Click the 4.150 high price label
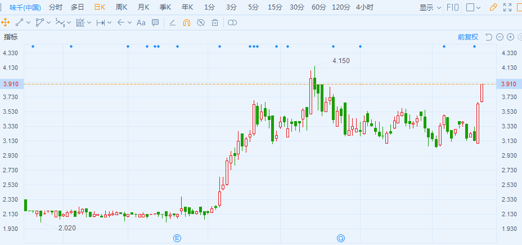522x245 pixels. (341, 61)
